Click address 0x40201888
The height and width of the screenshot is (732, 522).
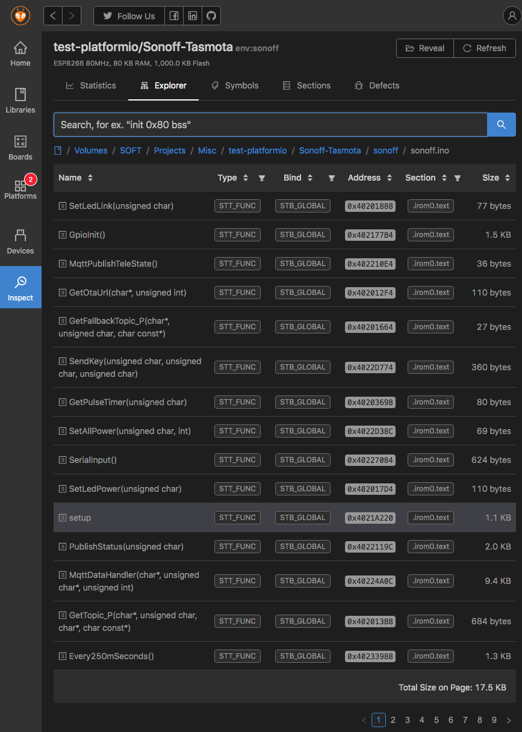point(370,206)
